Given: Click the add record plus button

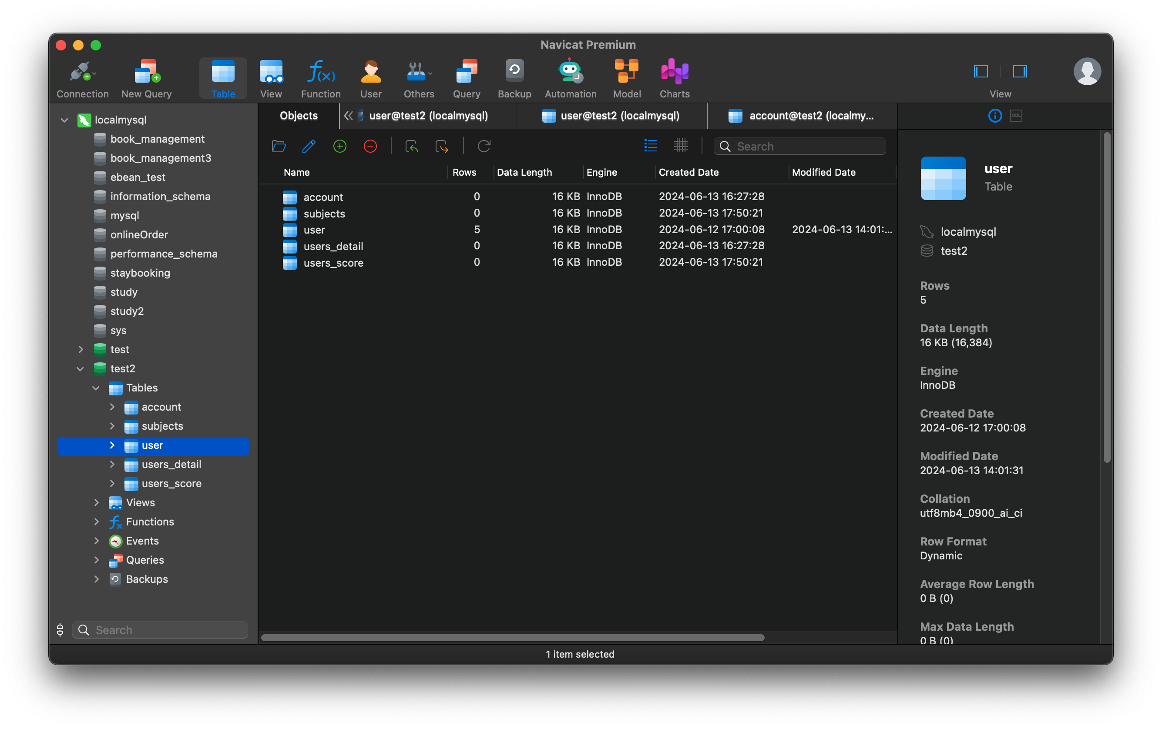Looking at the screenshot, I should click(x=340, y=146).
